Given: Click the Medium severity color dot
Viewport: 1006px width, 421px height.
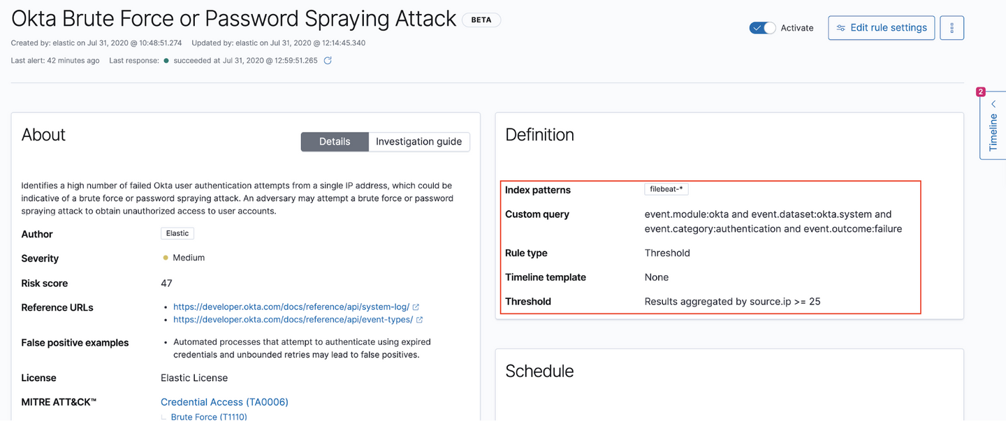Looking at the screenshot, I should tap(166, 258).
